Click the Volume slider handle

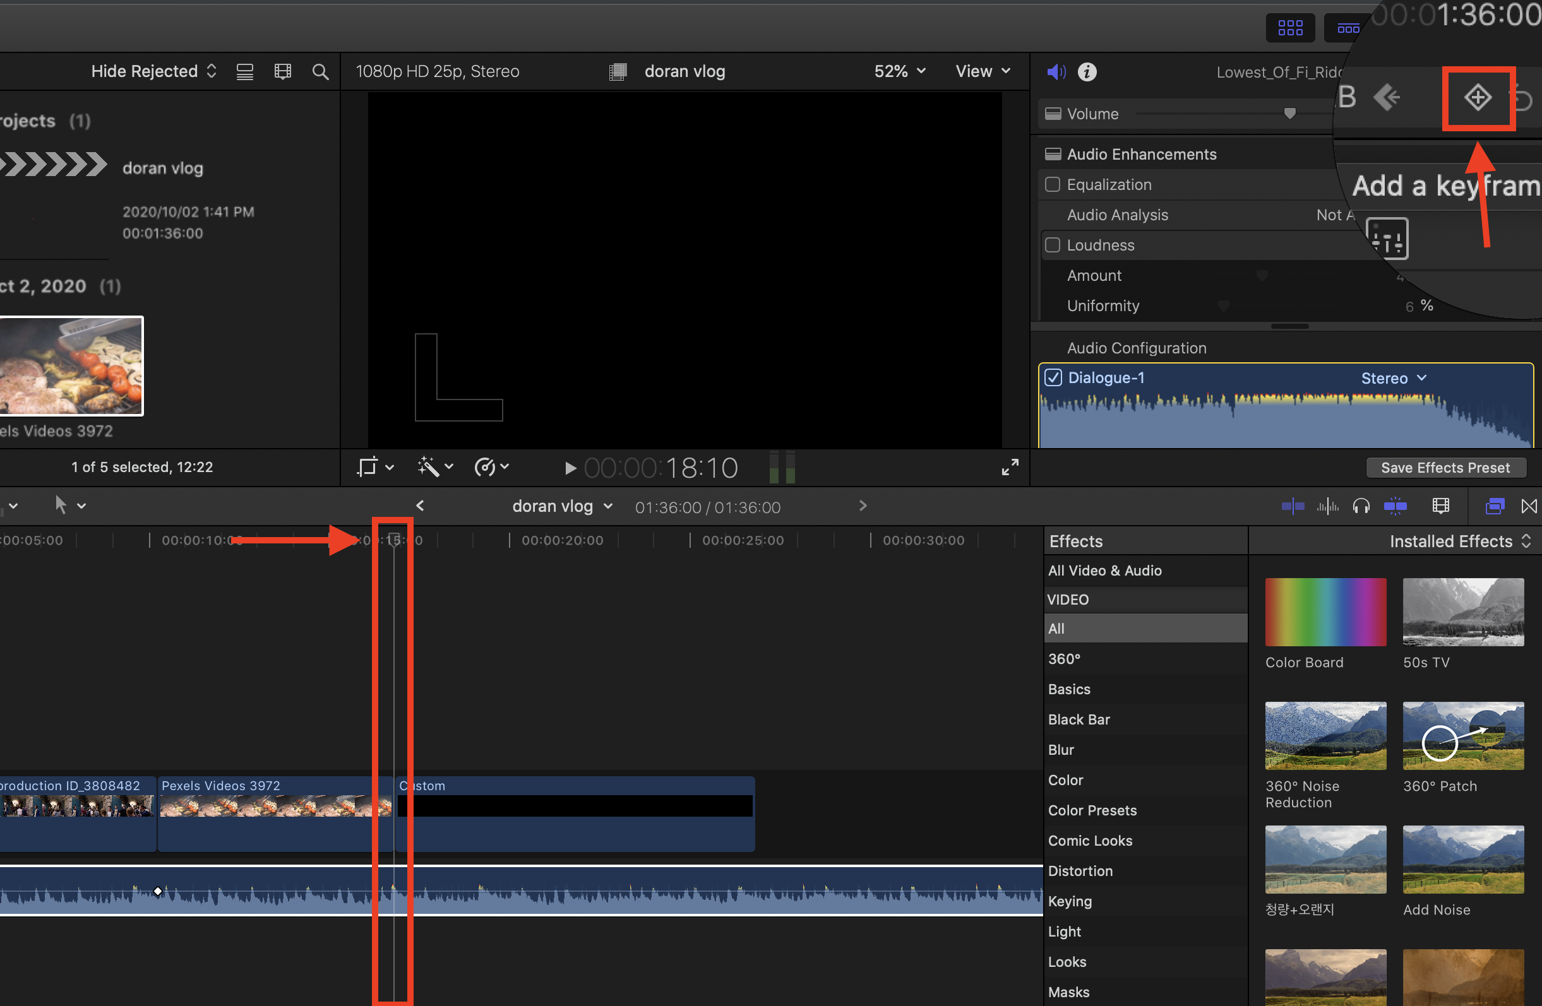[1289, 114]
